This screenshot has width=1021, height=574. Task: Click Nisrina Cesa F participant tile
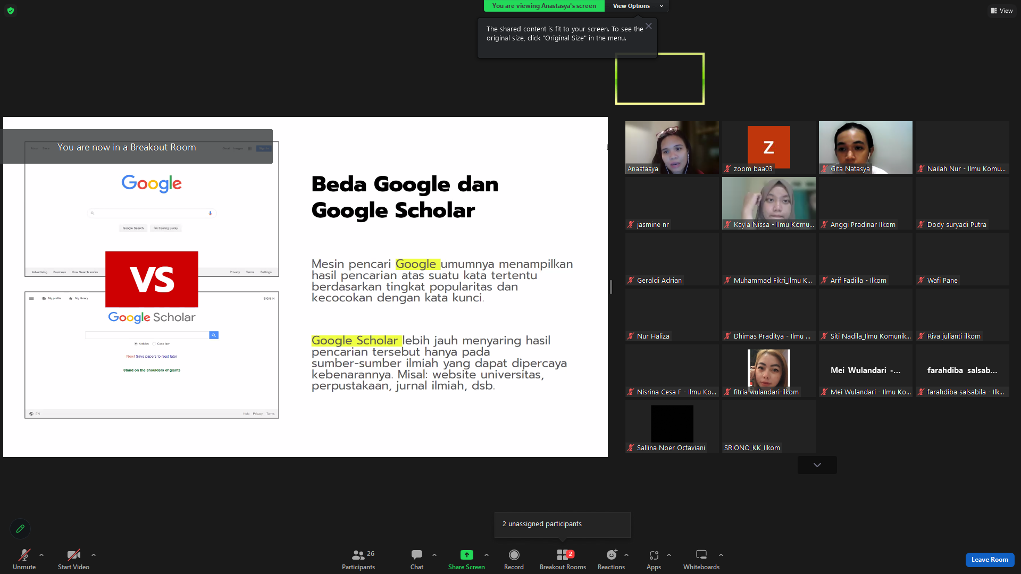(672, 370)
